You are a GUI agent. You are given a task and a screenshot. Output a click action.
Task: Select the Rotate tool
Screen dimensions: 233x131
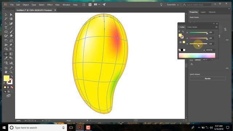pos(6,41)
